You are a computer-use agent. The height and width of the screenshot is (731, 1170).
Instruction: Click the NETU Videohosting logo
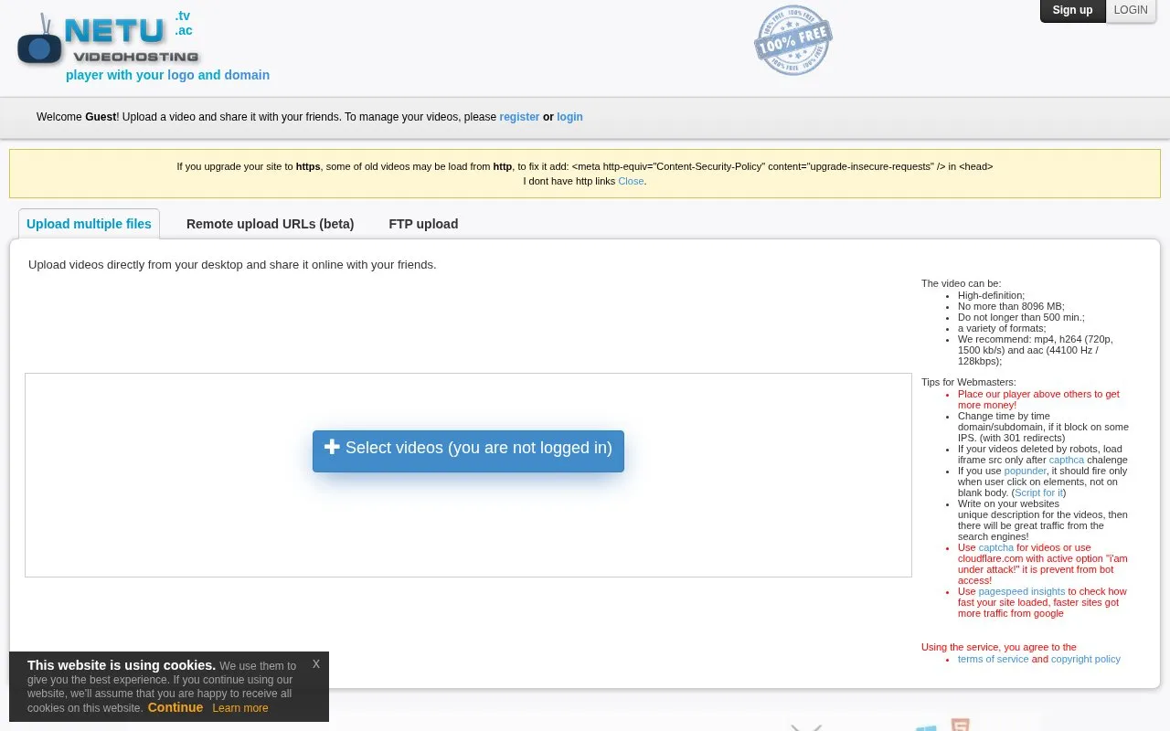coord(108,39)
